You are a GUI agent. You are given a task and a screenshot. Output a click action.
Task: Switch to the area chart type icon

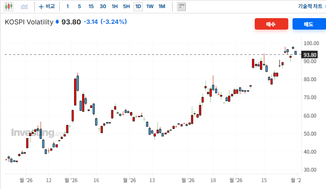(24, 7)
